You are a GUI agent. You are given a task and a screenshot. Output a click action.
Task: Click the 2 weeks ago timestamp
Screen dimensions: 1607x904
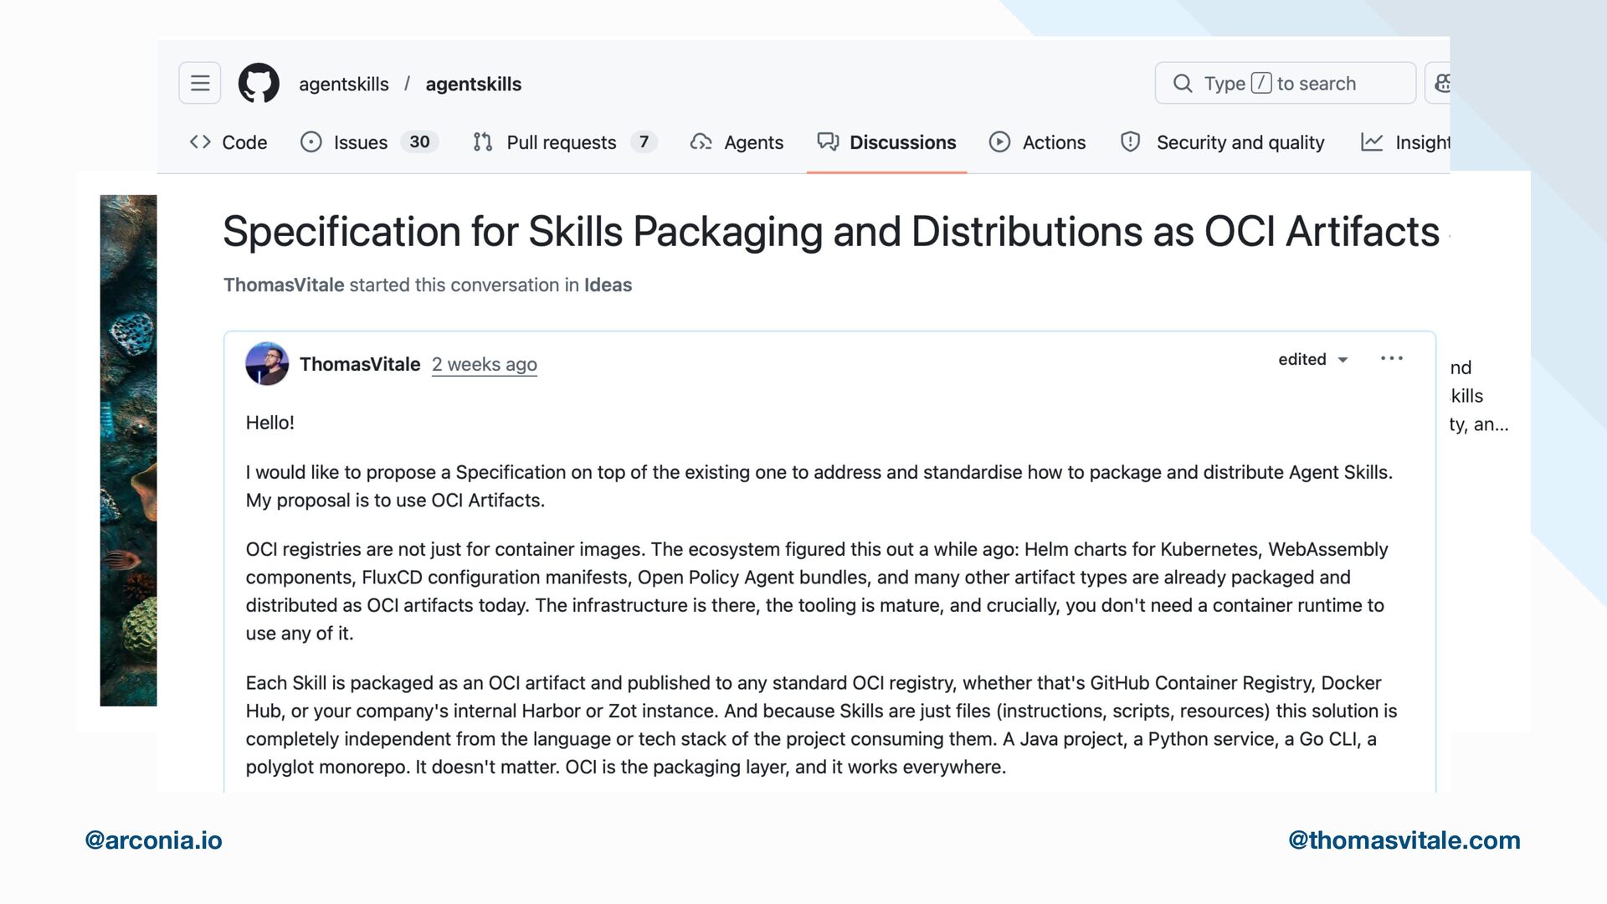pos(484,364)
